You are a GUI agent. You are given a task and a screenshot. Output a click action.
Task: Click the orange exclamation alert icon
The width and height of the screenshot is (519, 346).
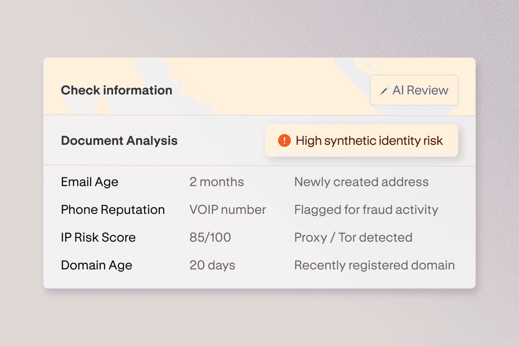(x=284, y=140)
